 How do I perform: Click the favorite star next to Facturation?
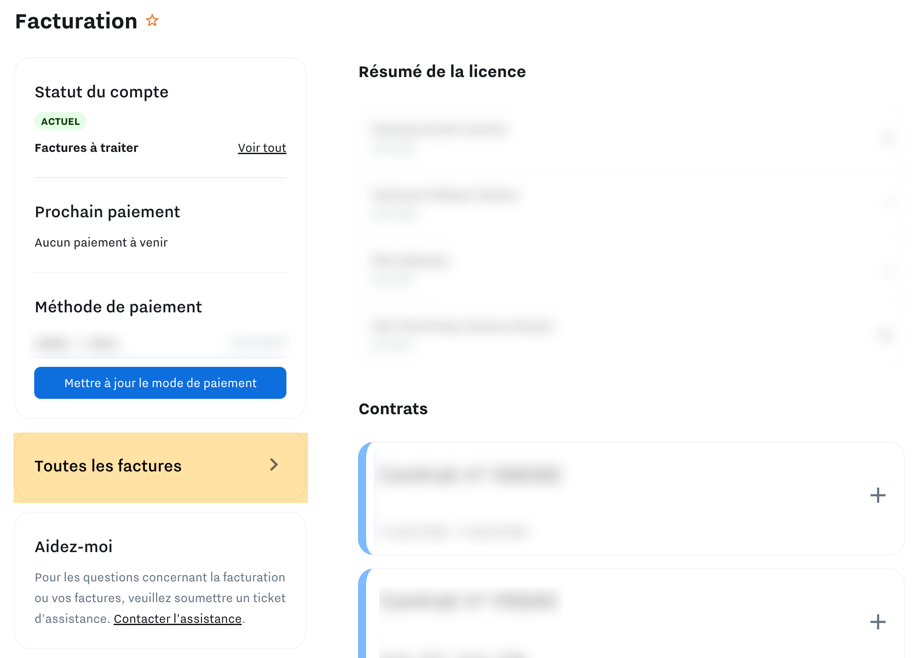152,21
